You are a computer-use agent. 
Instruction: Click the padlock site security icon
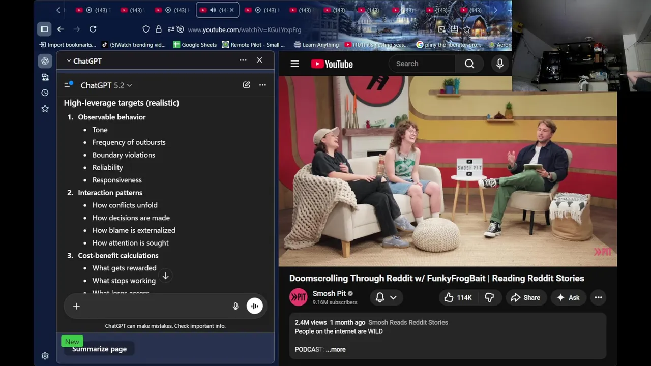click(x=158, y=29)
